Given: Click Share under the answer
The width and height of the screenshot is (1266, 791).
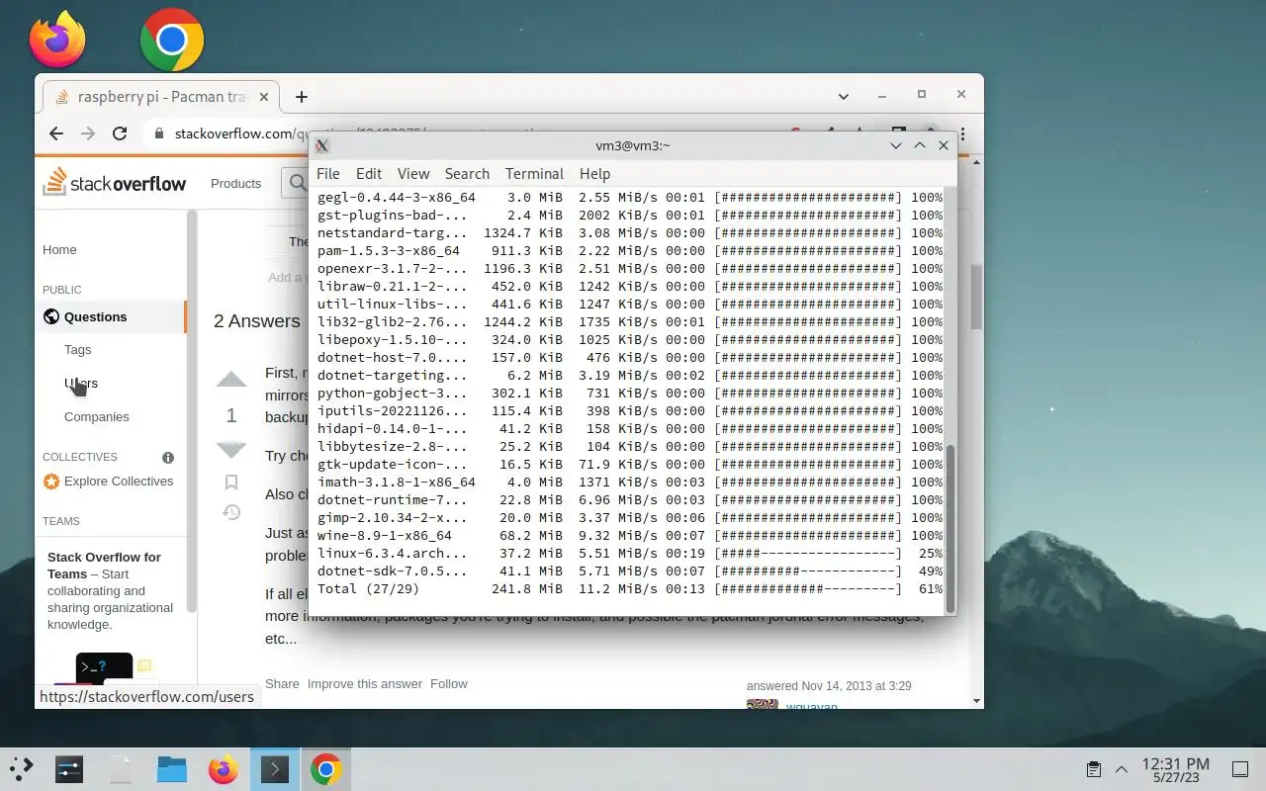Looking at the screenshot, I should [x=282, y=684].
